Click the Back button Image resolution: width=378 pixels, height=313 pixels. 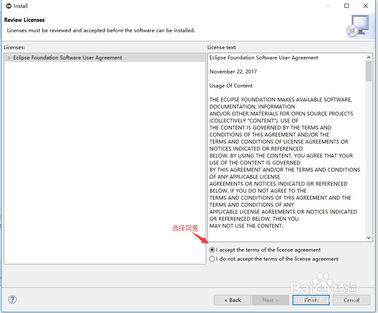click(x=233, y=300)
